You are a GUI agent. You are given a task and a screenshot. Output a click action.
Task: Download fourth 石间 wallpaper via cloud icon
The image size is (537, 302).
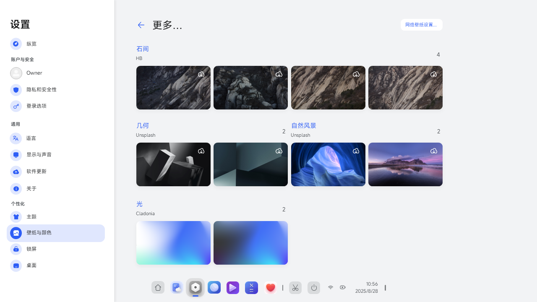[x=434, y=74]
